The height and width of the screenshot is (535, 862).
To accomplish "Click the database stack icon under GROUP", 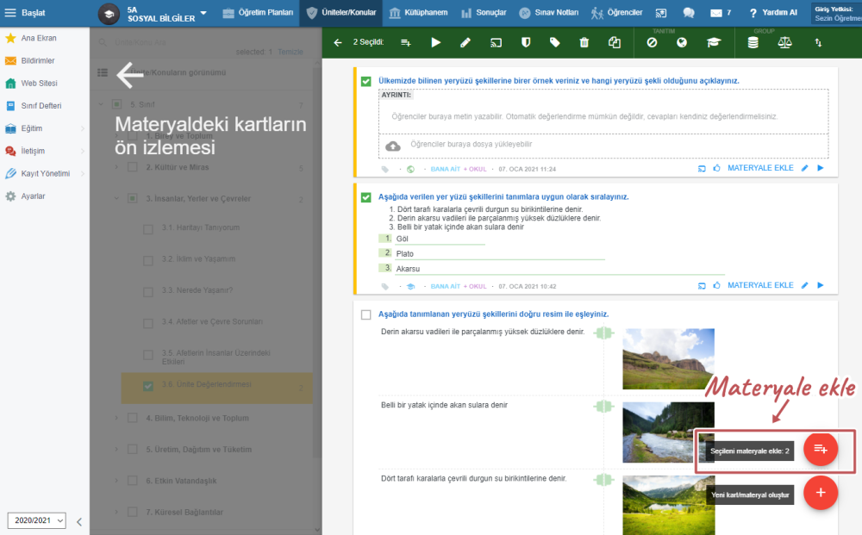I will click(x=753, y=42).
